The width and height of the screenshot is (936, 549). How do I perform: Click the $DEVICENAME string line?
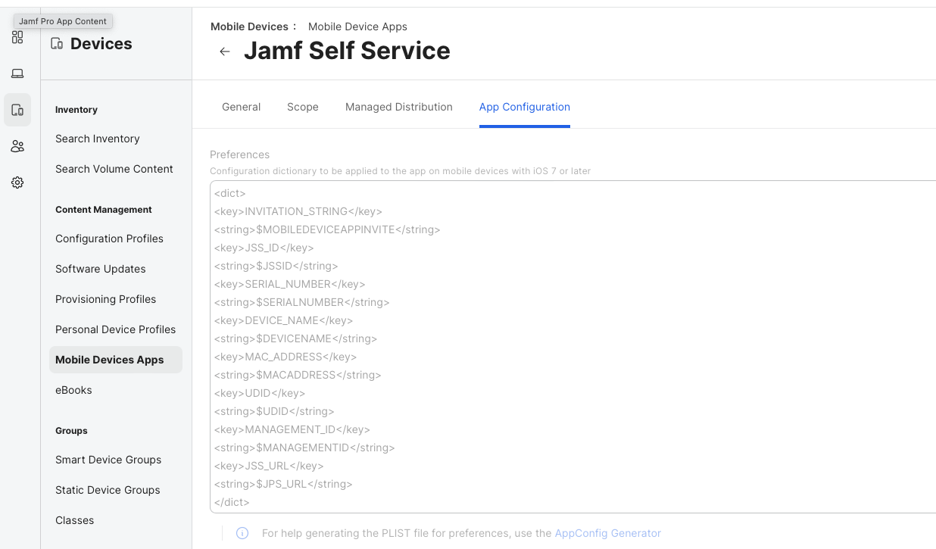(296, 338)
